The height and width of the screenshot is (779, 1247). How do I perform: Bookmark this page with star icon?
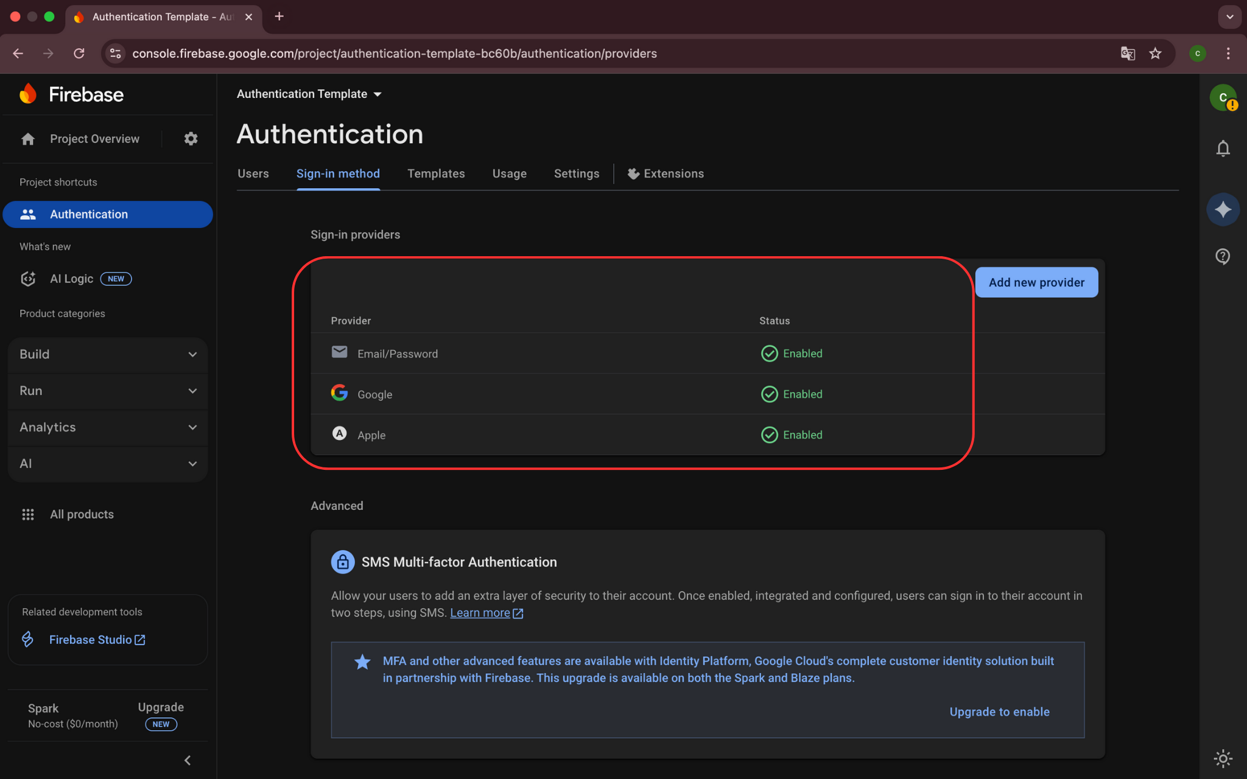[1155, 54]
